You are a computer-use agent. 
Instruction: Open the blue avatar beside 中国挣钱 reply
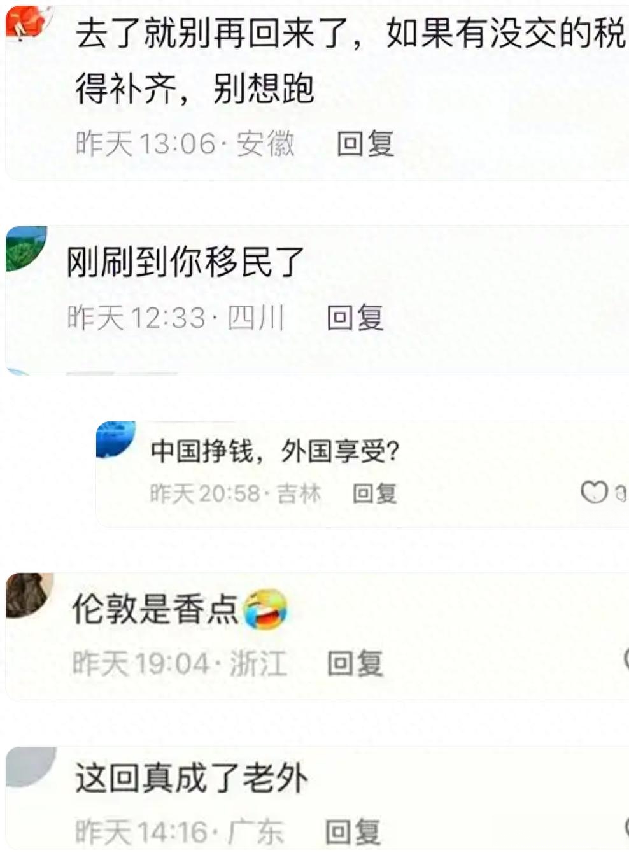pos(115,439)
